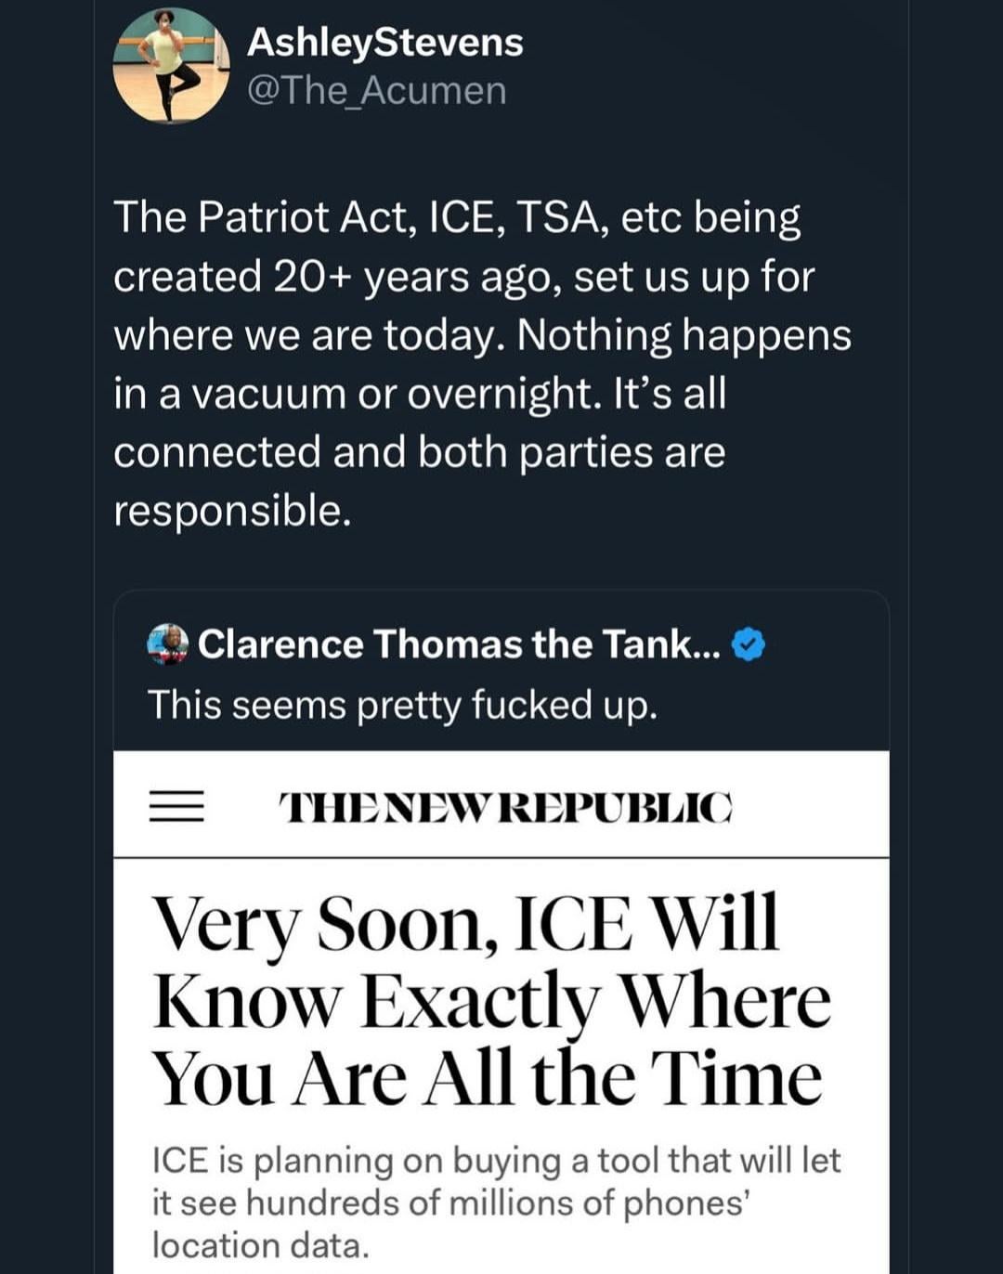Screen dimensions: 1003x1274
Task: Open the "Very Soon, ICE Will" headline line
Action: coord(465,924)
